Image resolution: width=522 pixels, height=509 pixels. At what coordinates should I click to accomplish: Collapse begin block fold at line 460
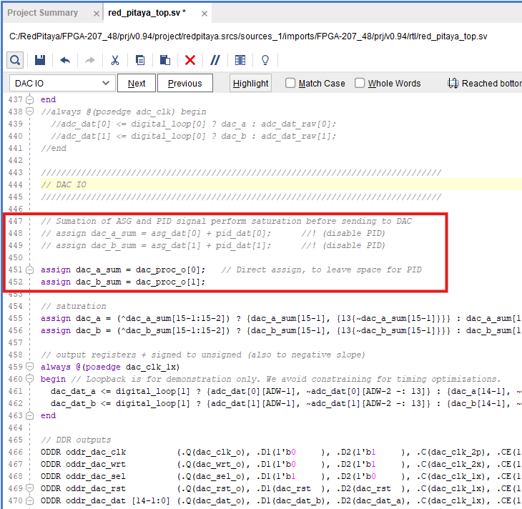point(29,379)
